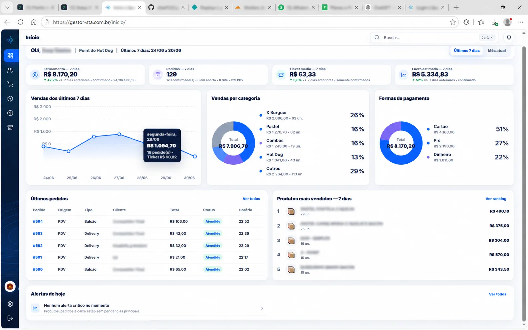Click Ver ranking link

(x=496, y=199)
